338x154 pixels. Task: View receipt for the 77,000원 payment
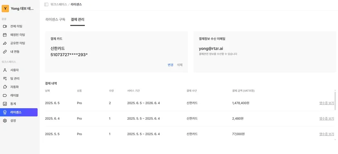pos(326,134)
